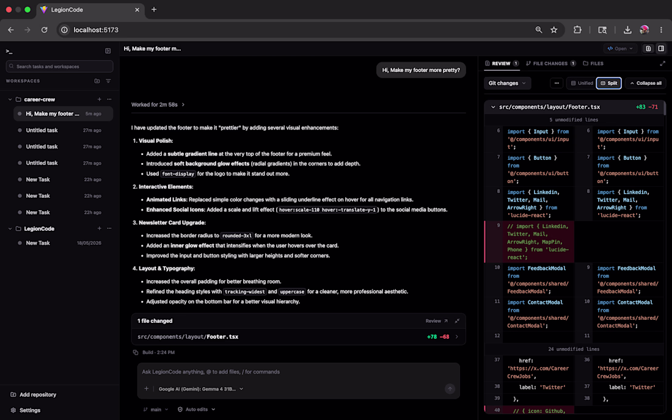Open the Git changes dropdown

(508, 83)
